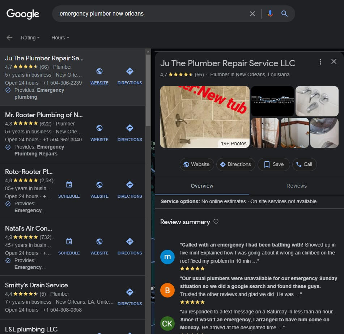Open schedule for Roto-Rooter listing

pos(69,189)
